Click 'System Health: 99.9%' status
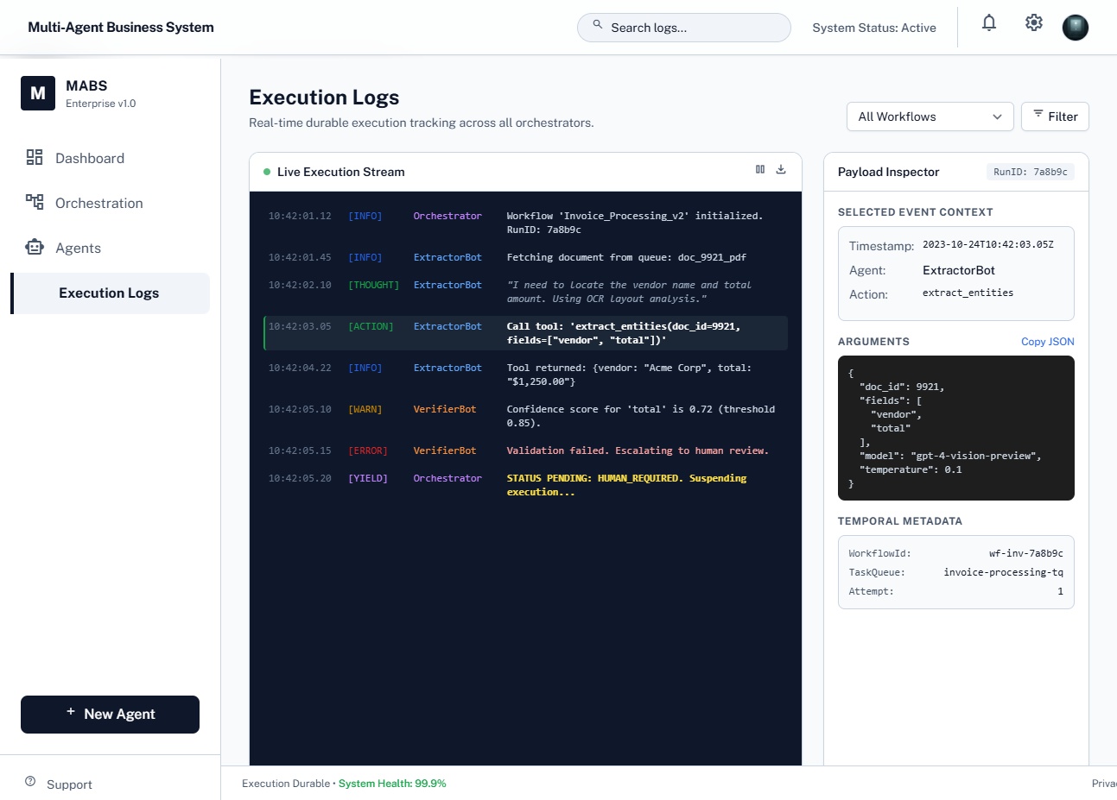The width and height of the screenshot is (1117, 800). [x=392, y=784]
